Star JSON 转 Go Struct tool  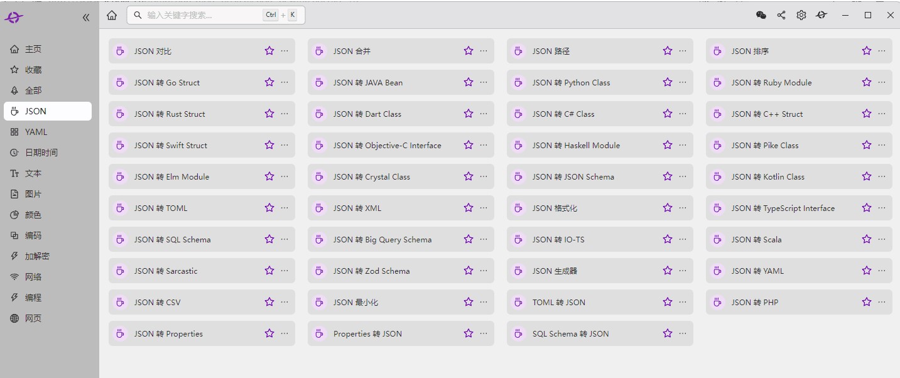pyautogui.click(x=269, y=82)
